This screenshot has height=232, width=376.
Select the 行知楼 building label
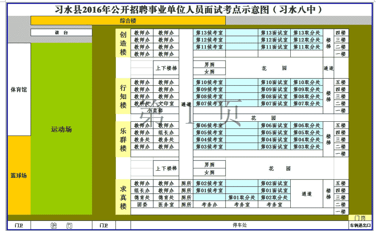(123, 96)
